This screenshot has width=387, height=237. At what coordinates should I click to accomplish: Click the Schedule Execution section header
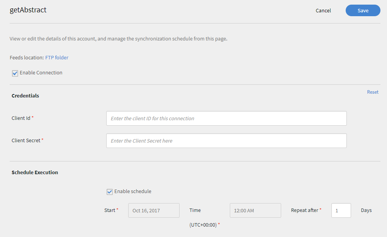pos(34,172)
